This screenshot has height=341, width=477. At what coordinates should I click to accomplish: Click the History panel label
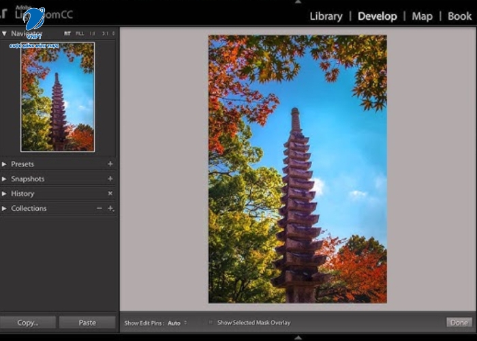pyautogui.click(x=22, y=194)
